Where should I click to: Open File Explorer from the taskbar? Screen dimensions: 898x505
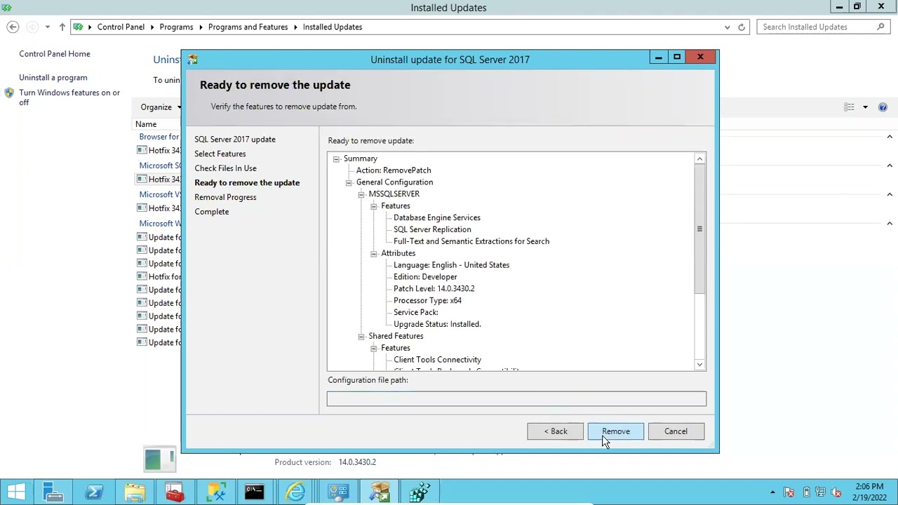coord(135,492)
